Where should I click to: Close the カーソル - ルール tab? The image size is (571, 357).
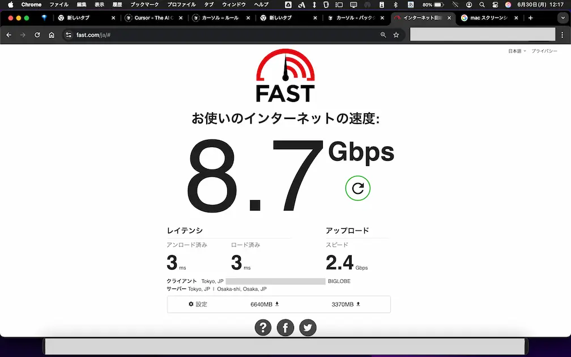pos(248,18)
